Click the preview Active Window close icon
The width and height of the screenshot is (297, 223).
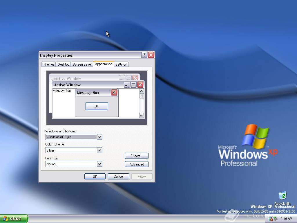(x=140, y=84)
